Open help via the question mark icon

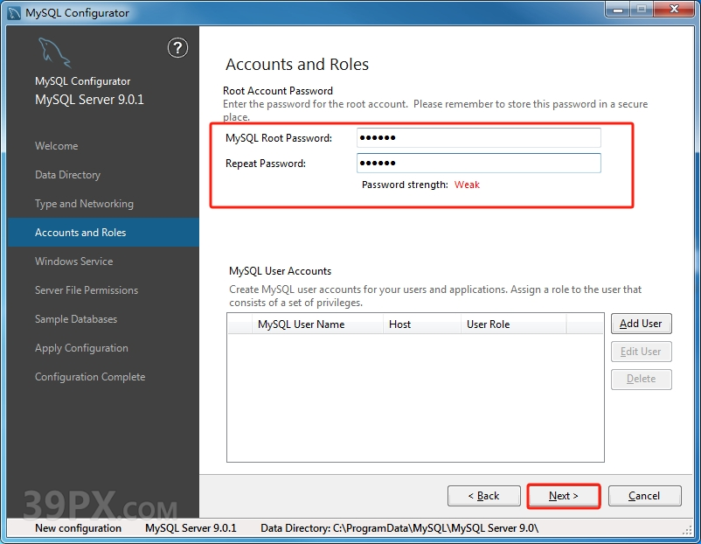point(177,48)
